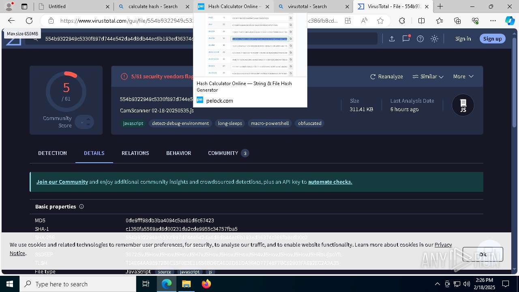
Task: Go back to previous page
Action: 11,21
